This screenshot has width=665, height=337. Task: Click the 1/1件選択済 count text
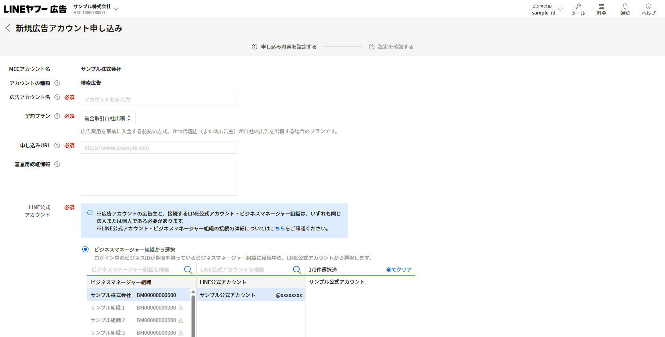pyautogui.click(x=323, y=270)
